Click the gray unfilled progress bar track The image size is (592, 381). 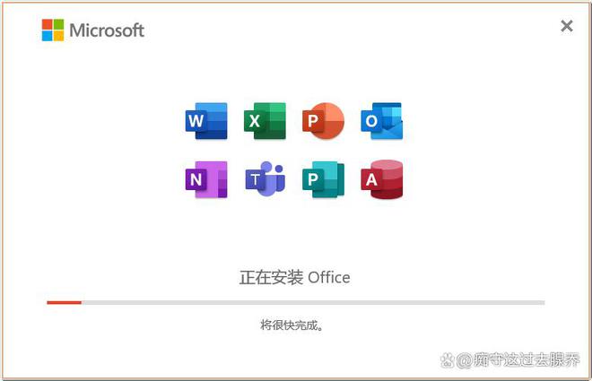click(313, 302)
